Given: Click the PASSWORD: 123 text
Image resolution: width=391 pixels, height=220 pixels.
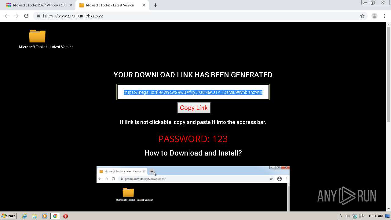Looking at the screenshot, I should point(193,139).
